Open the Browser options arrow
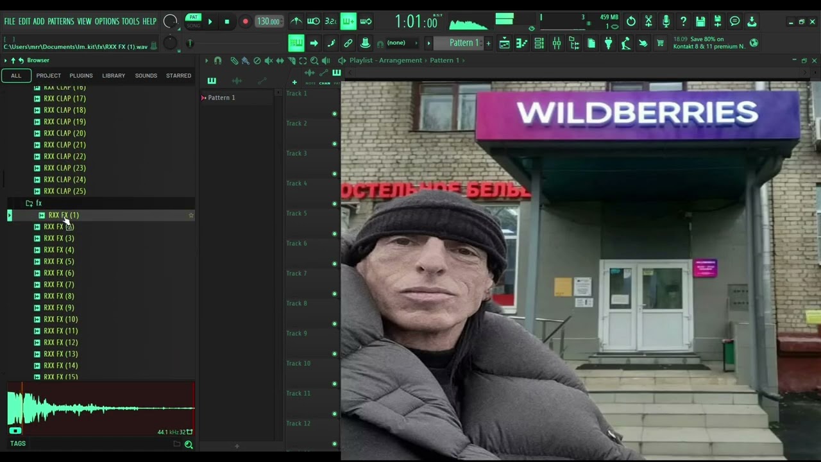 (x=5, y=60)
